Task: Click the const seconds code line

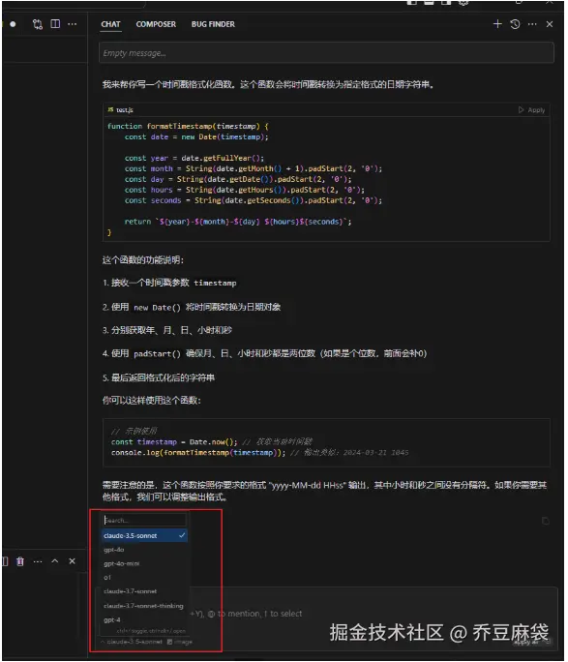Action: pyautogui.click(x=254, y=200)
